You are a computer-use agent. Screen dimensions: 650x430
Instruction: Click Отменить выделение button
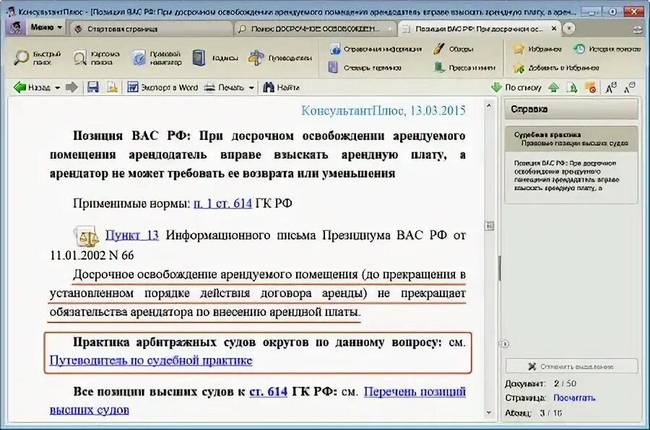pos(572,367)
